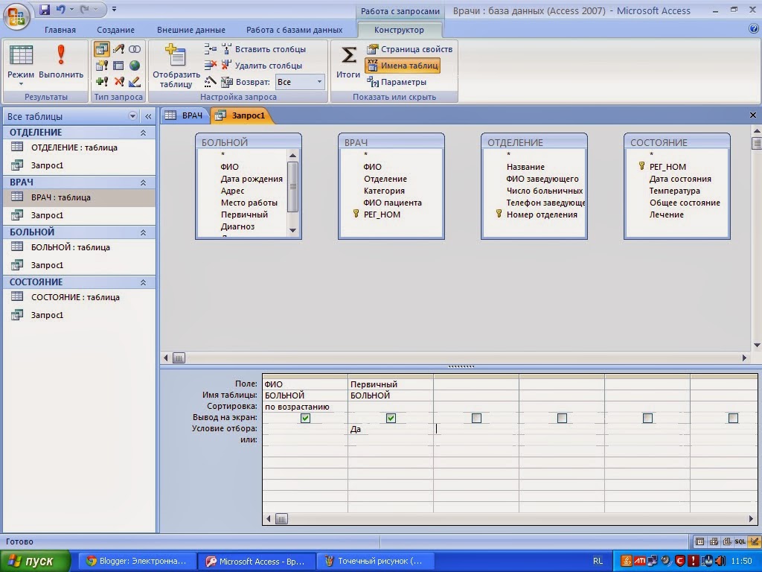Collapse the БОЛЬНОЙ group

[143, 232]
